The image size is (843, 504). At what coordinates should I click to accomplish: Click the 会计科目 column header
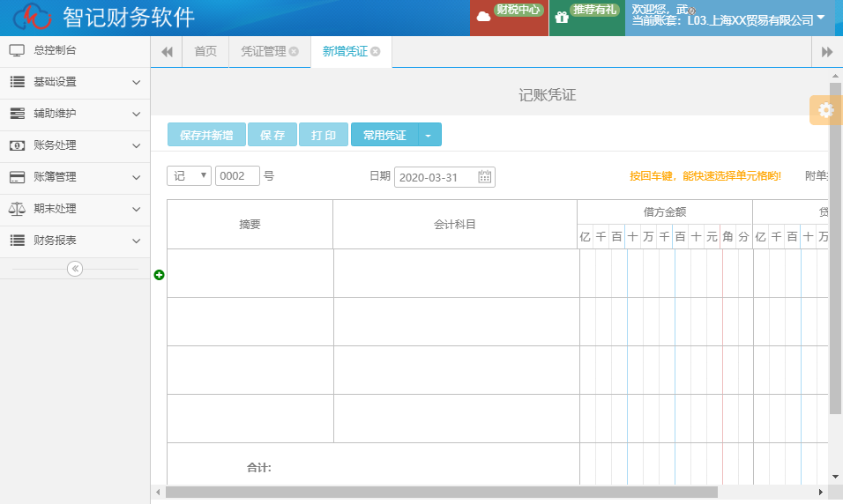click(455, 224)
